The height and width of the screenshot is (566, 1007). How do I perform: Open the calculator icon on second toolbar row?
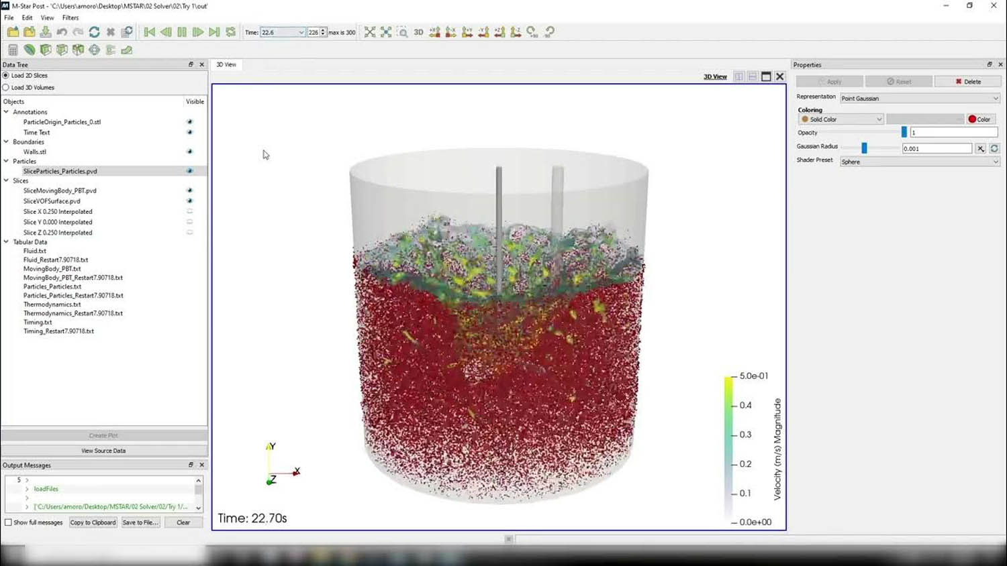pos(13,49)
